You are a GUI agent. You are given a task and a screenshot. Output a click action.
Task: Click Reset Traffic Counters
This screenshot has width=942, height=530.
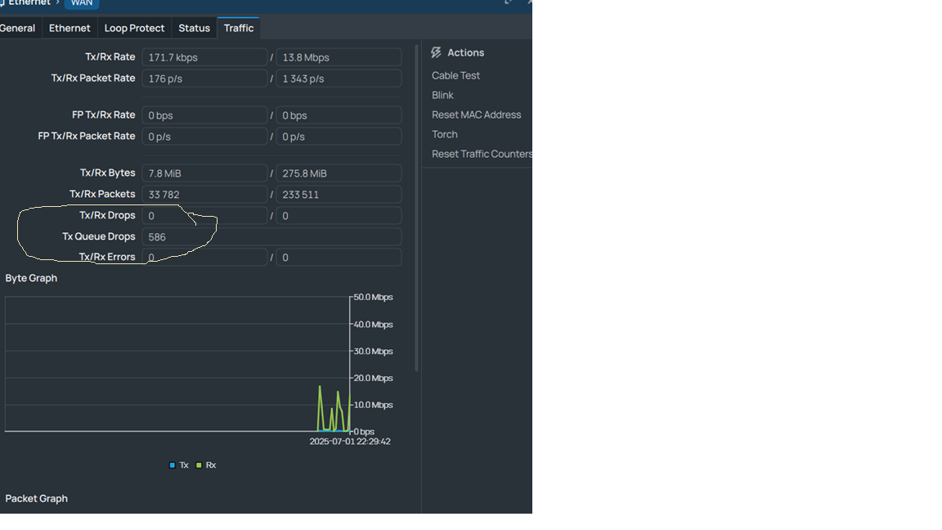(482, 154)
